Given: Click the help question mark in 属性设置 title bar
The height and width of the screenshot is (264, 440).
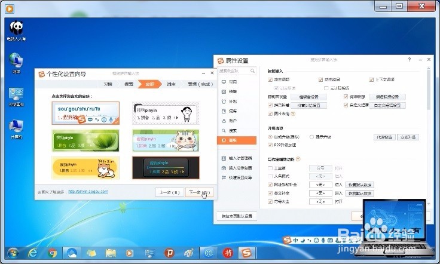Looking at the screenshot, I should click(410, 59).
